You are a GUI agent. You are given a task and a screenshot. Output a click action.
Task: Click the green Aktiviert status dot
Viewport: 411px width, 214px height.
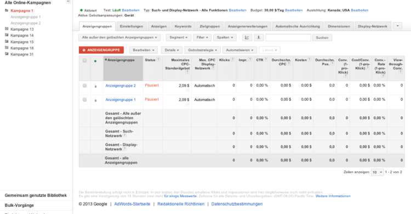click(81, 10)
